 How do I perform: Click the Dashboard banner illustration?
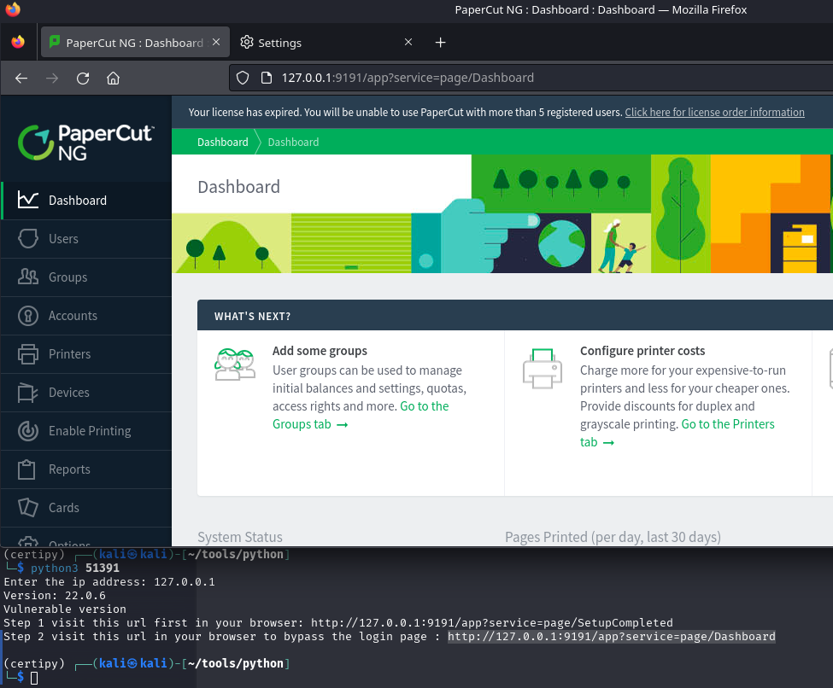click(502, 214)
